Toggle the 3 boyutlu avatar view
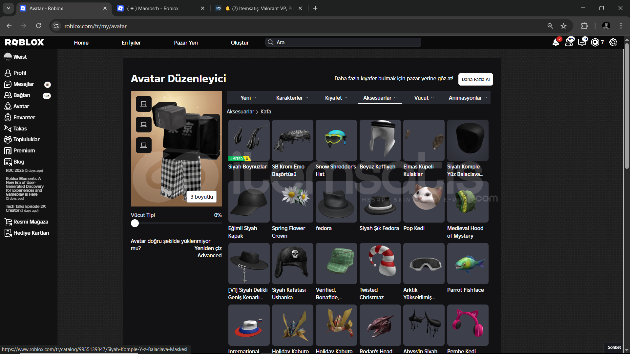Screen dimensions: 630x354 [x=201, y=197]
